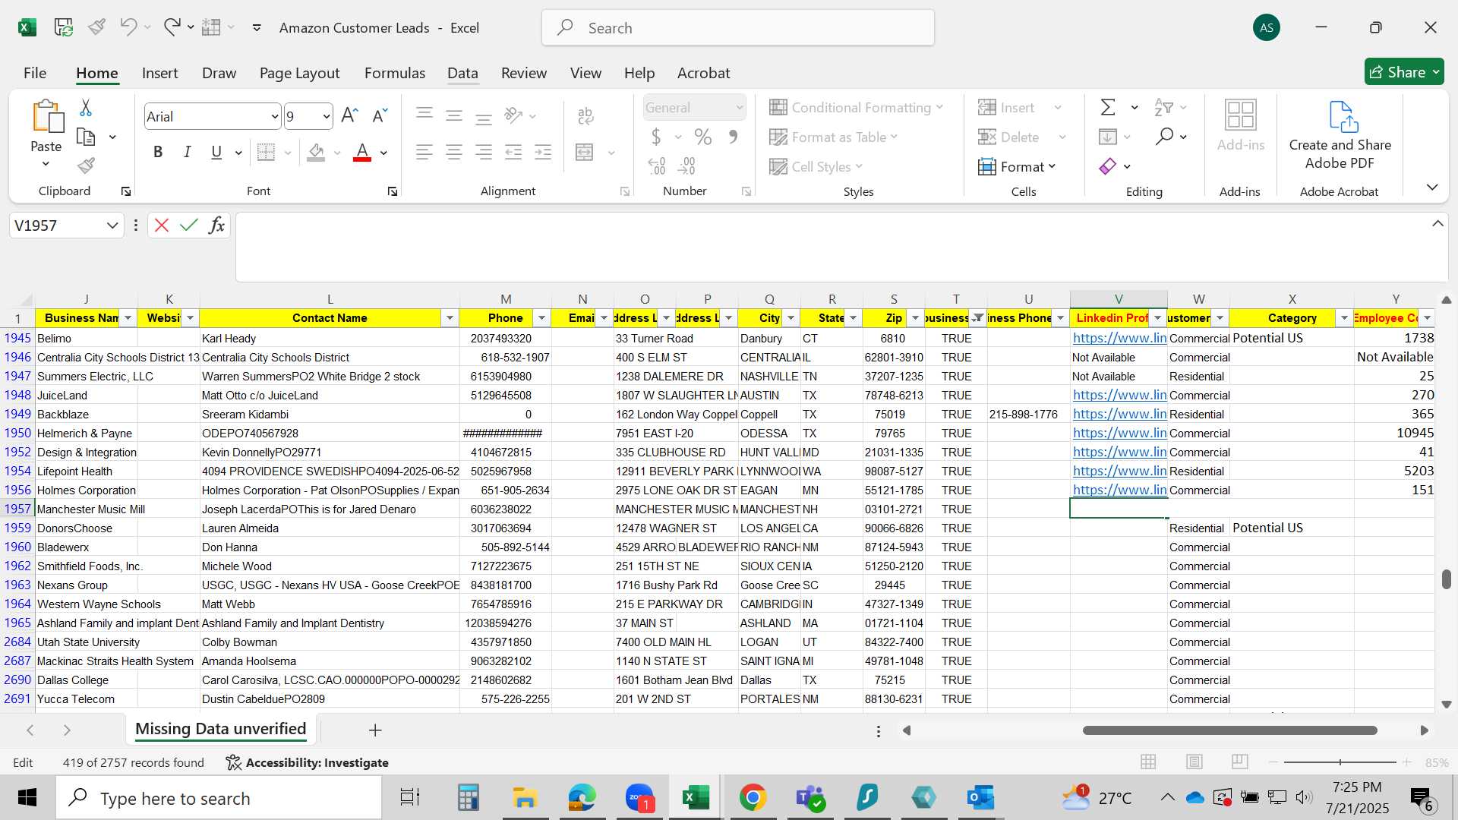Click the Merge & Center icon
Screen dimensions: 1458x820
585,152
